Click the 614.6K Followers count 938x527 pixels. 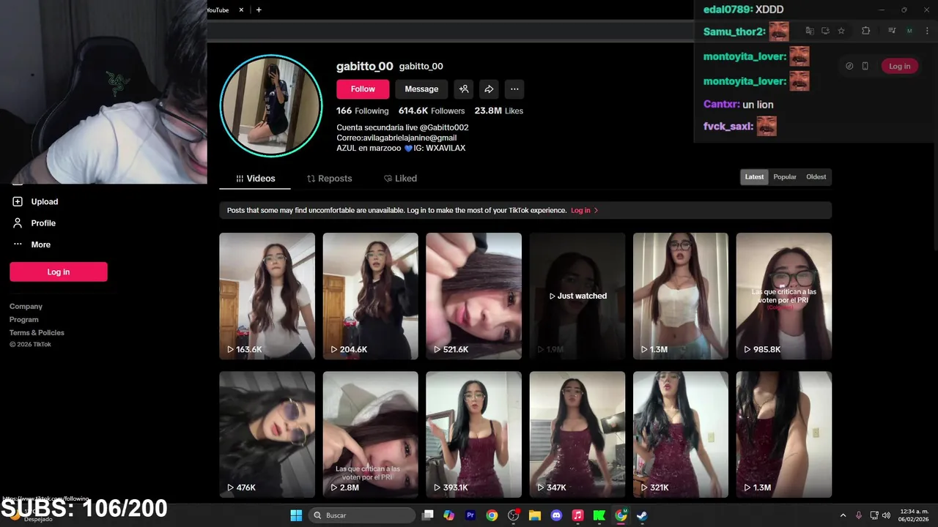pyautogui.click(x=432, y=111)
